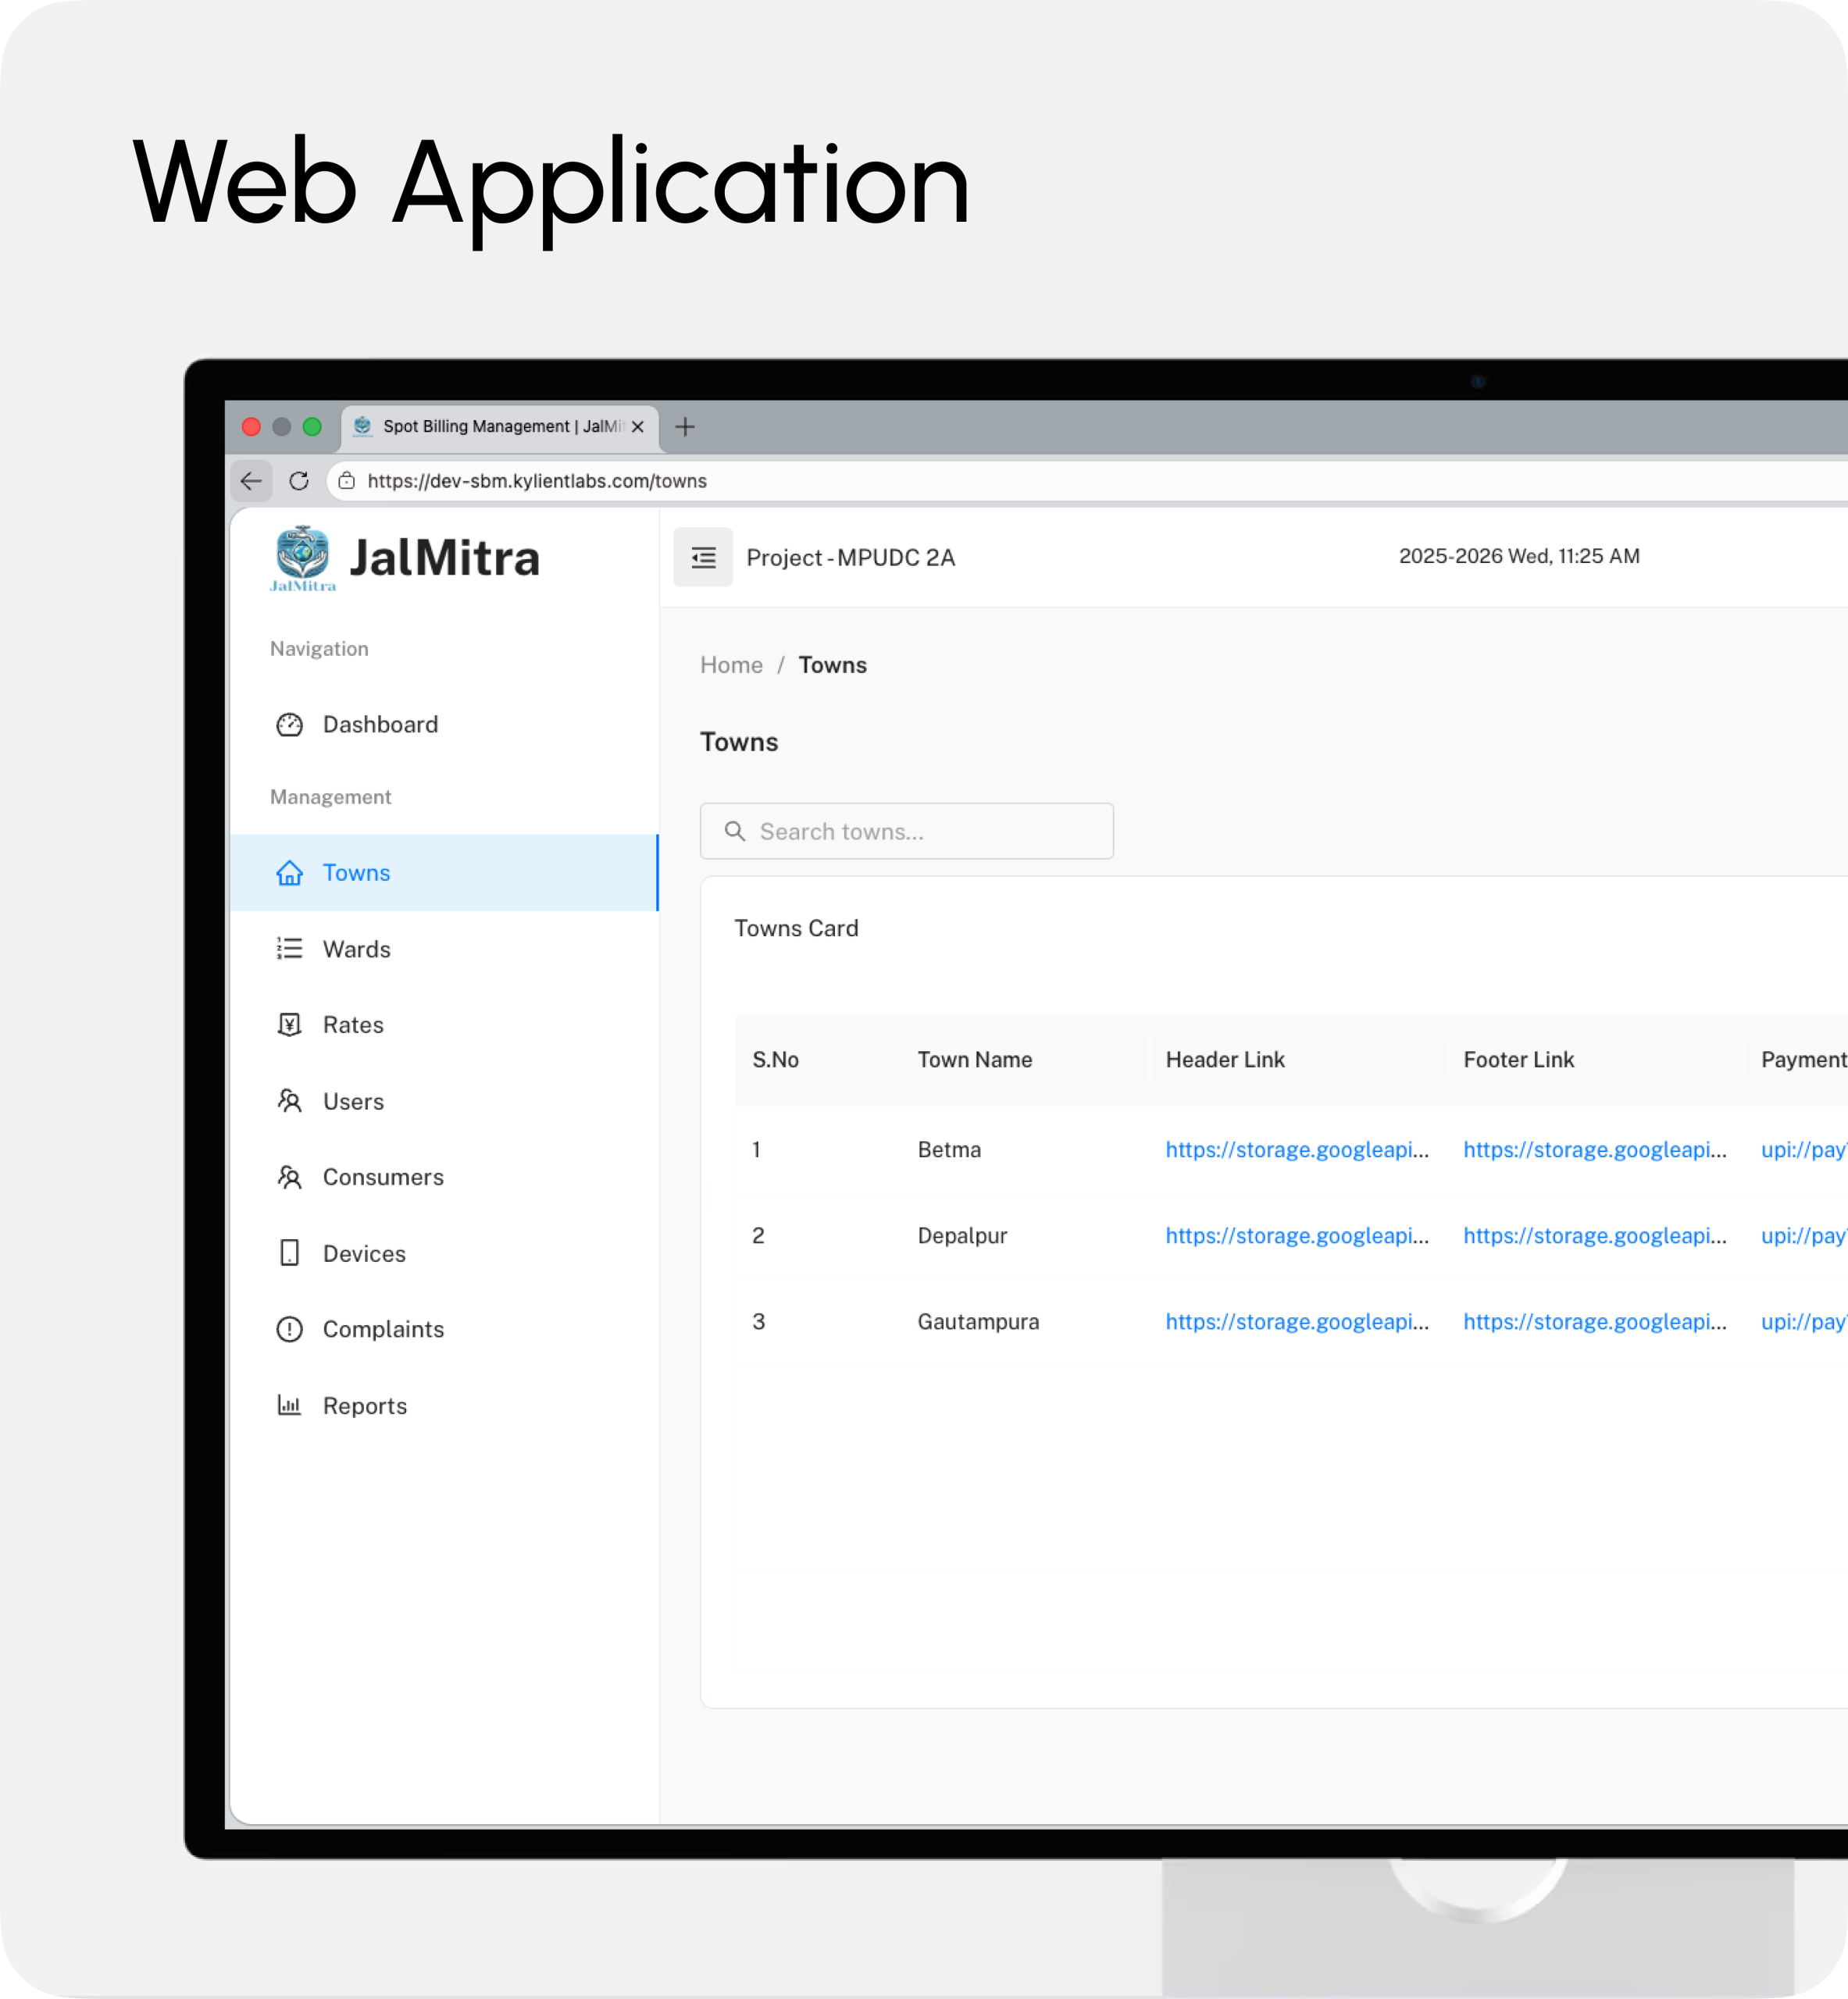This screenshot has height=1999, width=1848.
Task: Click the browser reload icon
Action: 299,481
